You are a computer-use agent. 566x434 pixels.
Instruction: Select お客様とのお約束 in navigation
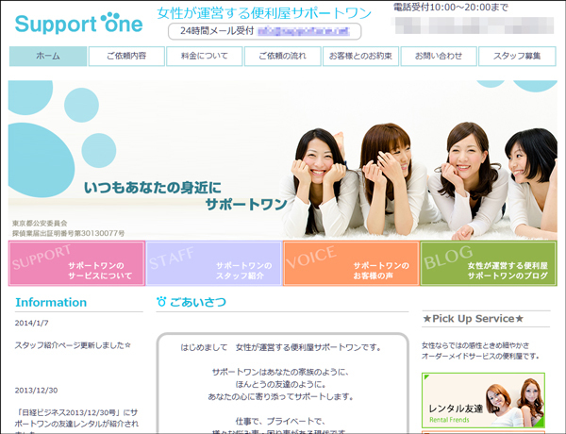(x=360, y=56)
